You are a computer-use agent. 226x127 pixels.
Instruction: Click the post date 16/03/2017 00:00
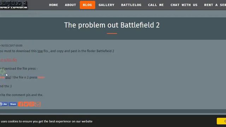click(x=12, y=46)
